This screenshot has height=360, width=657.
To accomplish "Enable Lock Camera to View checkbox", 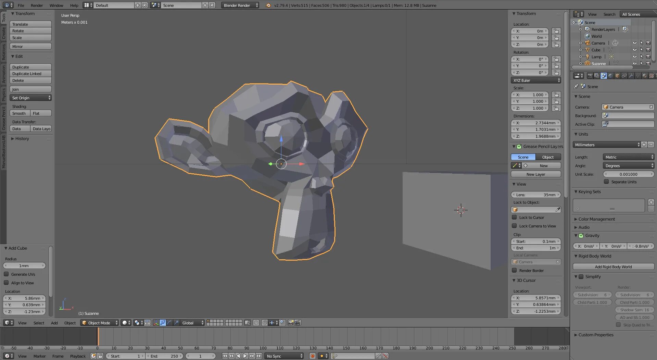I will (514, 226).
